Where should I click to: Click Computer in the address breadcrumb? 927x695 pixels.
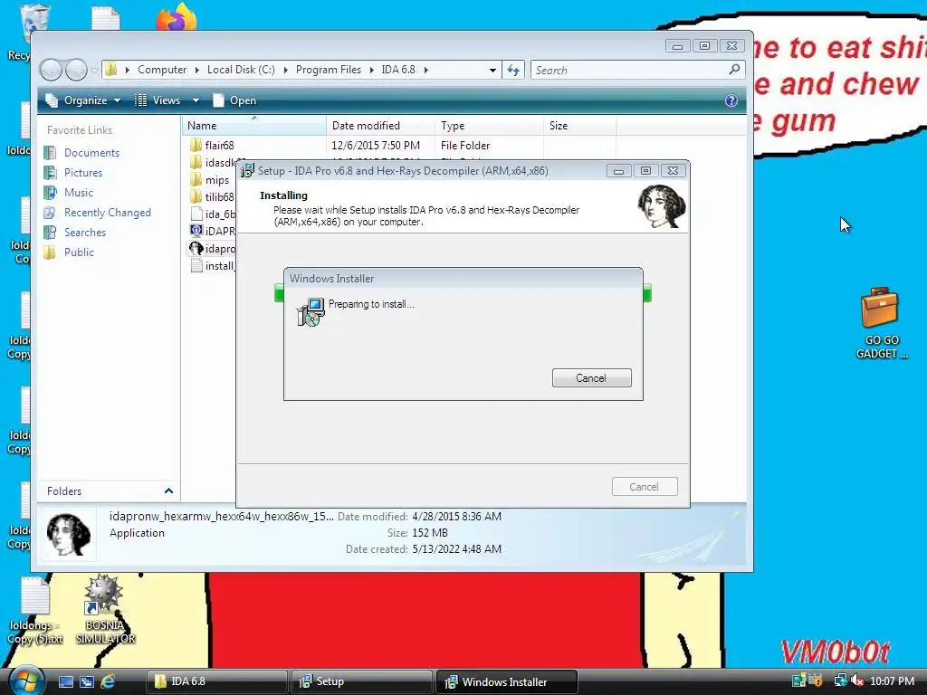pos(162,70)
